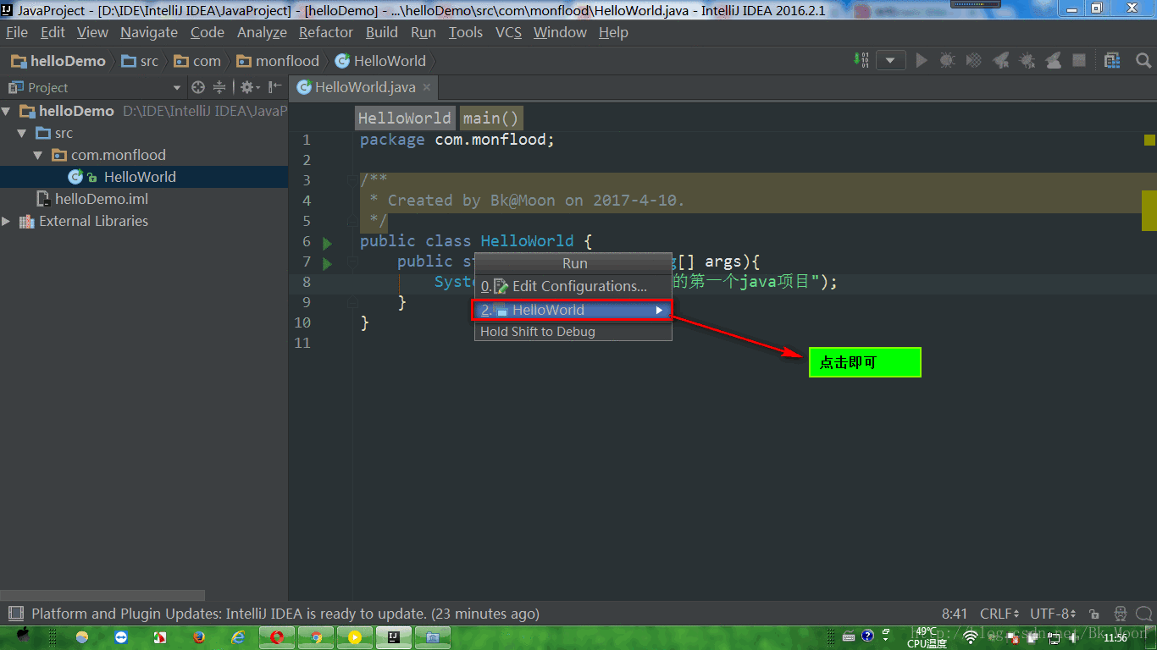Click the tool window toggle icon bottom-left
This screenshot has height=650, width=1157.
coord(14,614)
